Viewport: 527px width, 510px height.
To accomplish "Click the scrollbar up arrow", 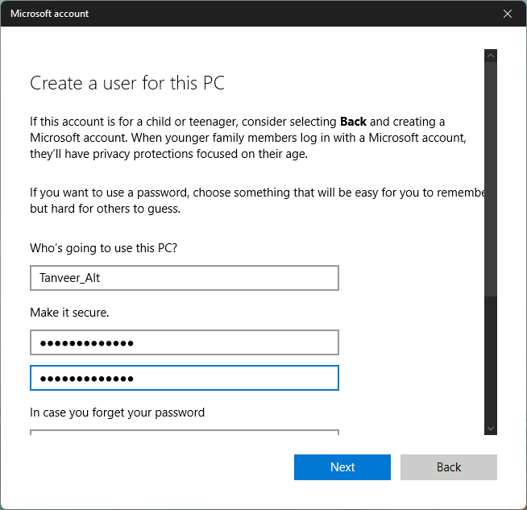I will coord(491,56).
